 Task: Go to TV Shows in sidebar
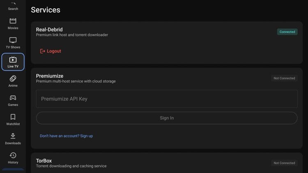pos(13,43)
